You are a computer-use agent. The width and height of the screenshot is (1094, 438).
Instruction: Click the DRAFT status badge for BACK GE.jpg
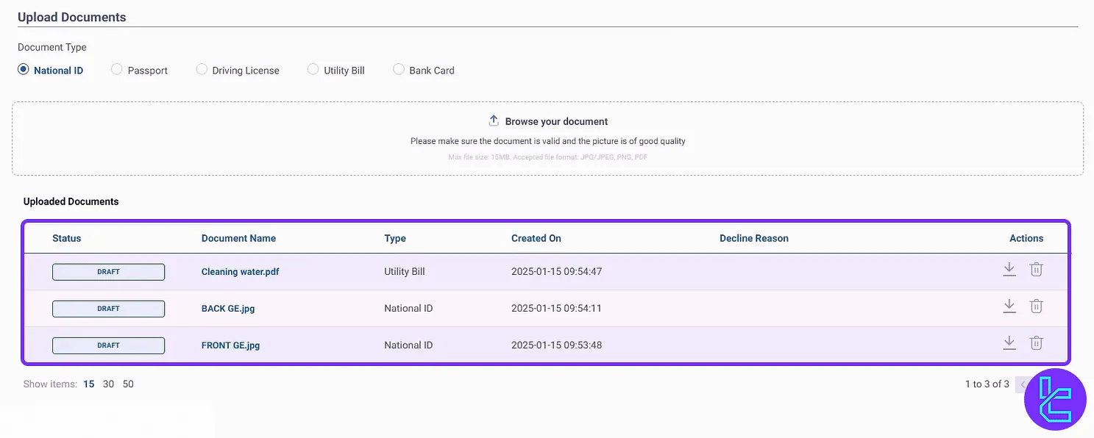108,309
